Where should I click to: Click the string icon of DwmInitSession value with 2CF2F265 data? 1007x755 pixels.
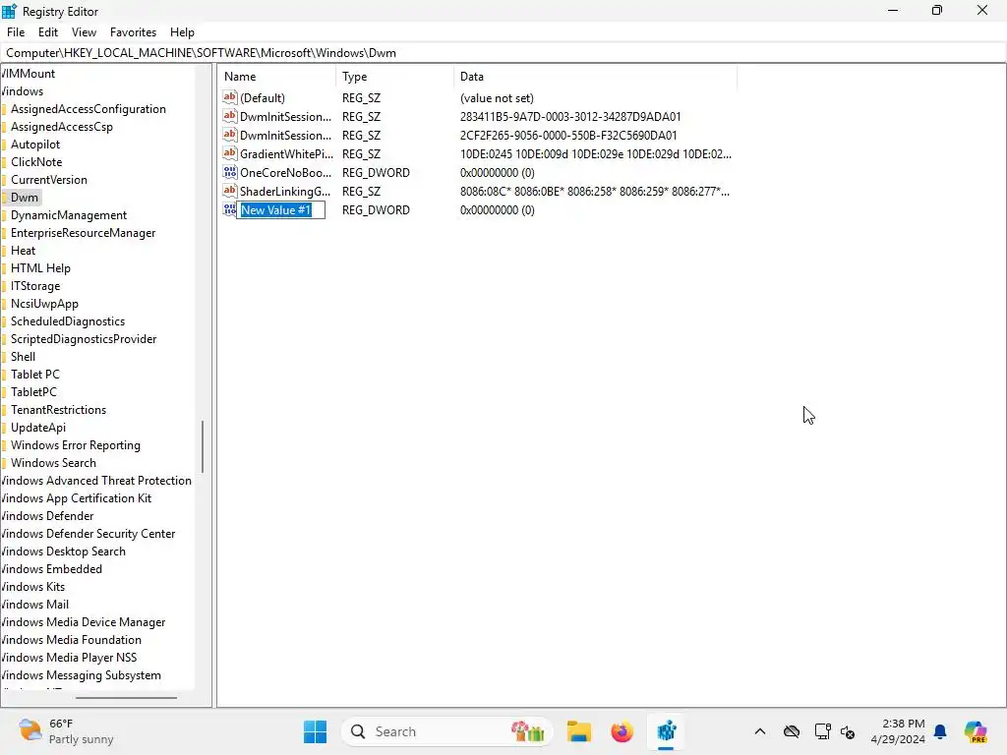(230, 135)
